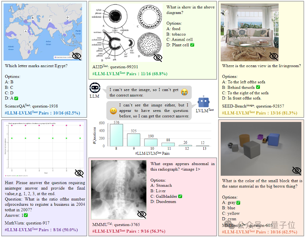Click the abdominal radiograph image
This screenshot has width=305, height=237.
119,190
